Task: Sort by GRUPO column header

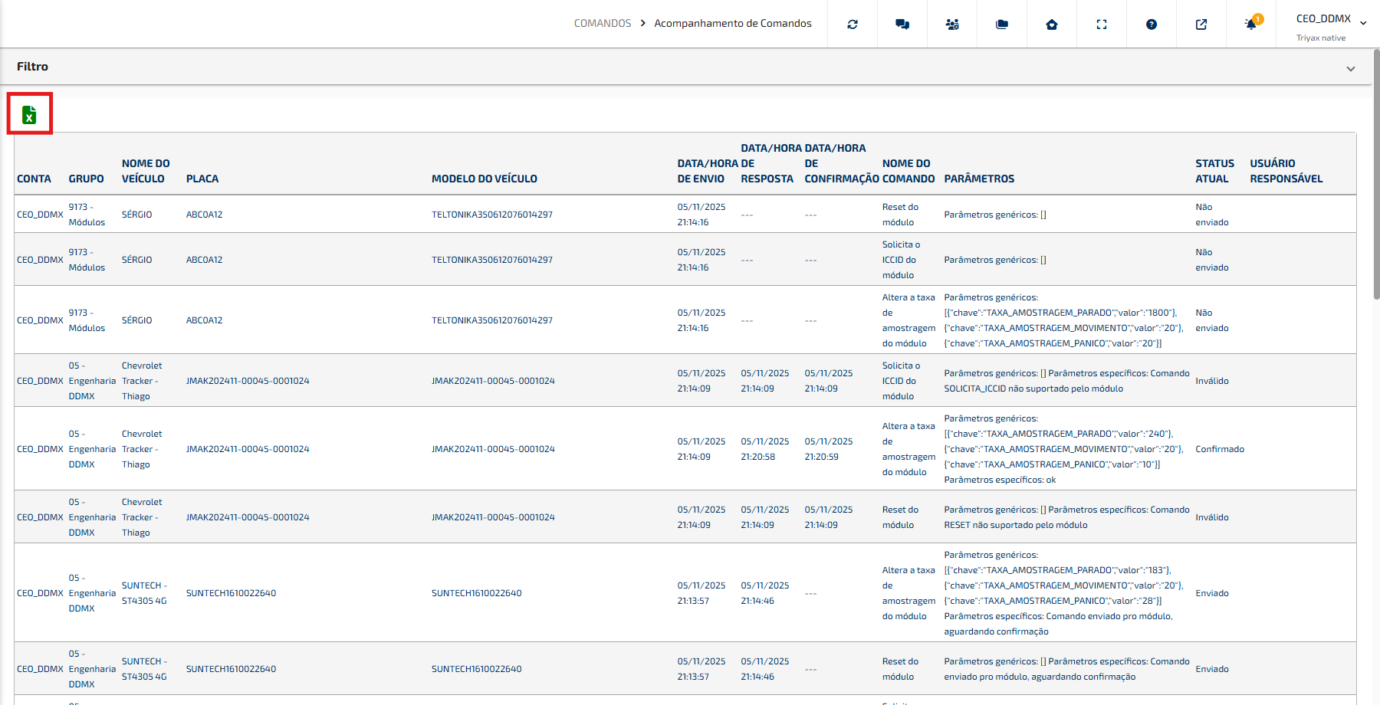Action: 86,179
